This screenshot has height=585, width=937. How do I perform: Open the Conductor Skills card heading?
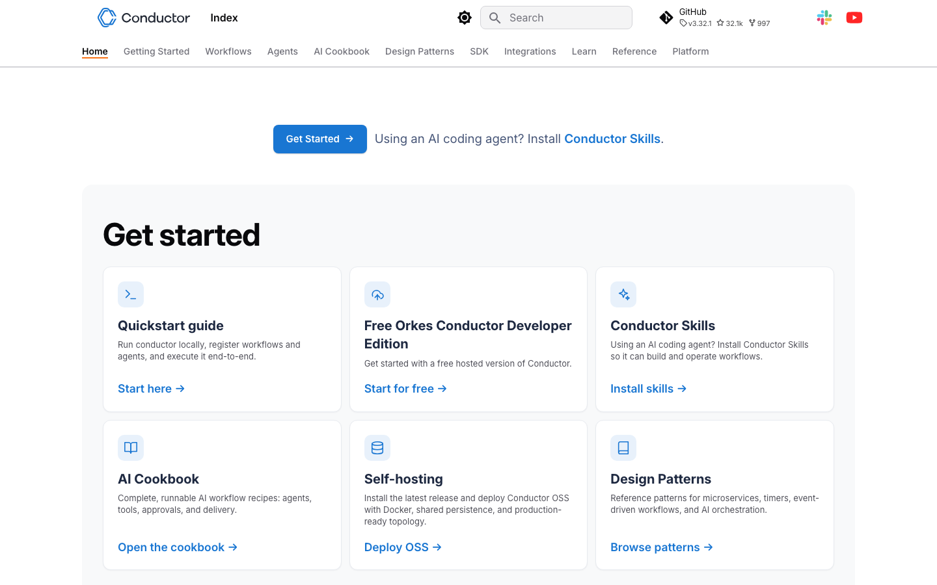point(662,326)
